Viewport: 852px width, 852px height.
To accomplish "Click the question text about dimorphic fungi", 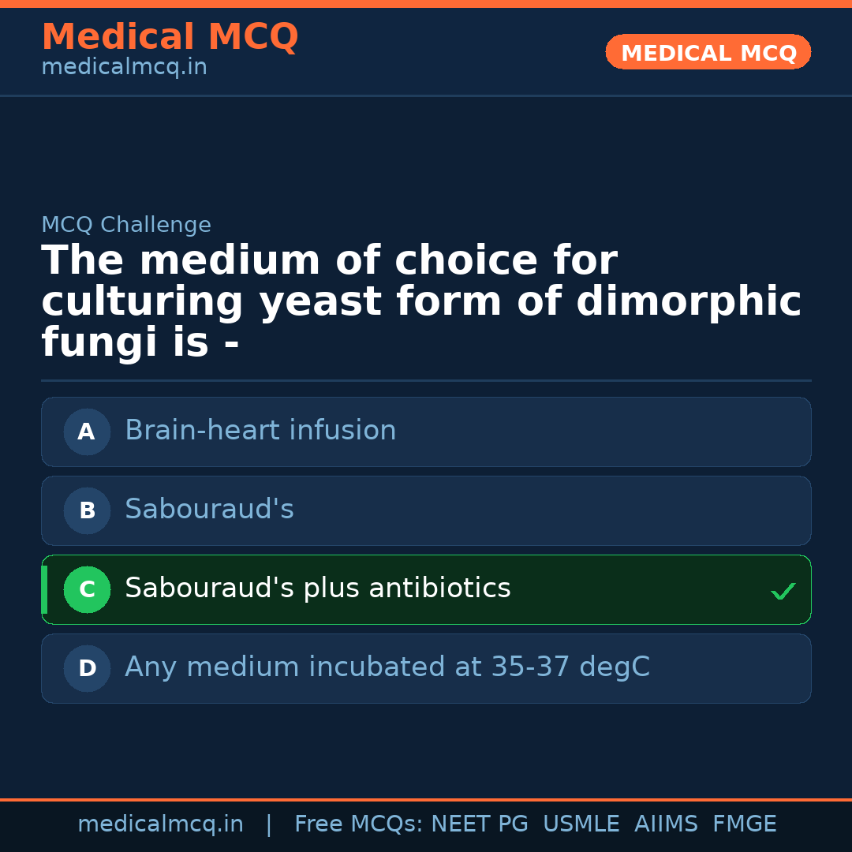I will (x=421, y=301).
